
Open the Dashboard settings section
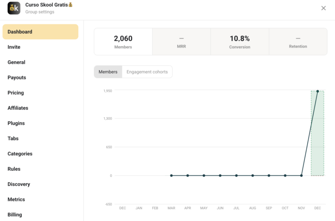40,32
